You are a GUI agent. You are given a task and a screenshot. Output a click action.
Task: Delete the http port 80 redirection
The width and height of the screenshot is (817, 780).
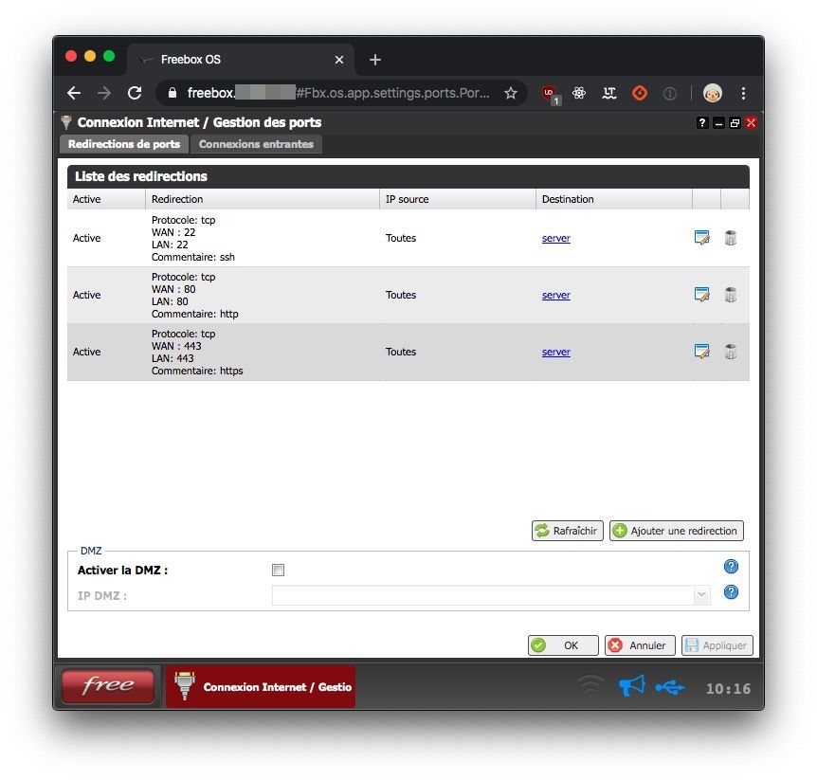730,296
